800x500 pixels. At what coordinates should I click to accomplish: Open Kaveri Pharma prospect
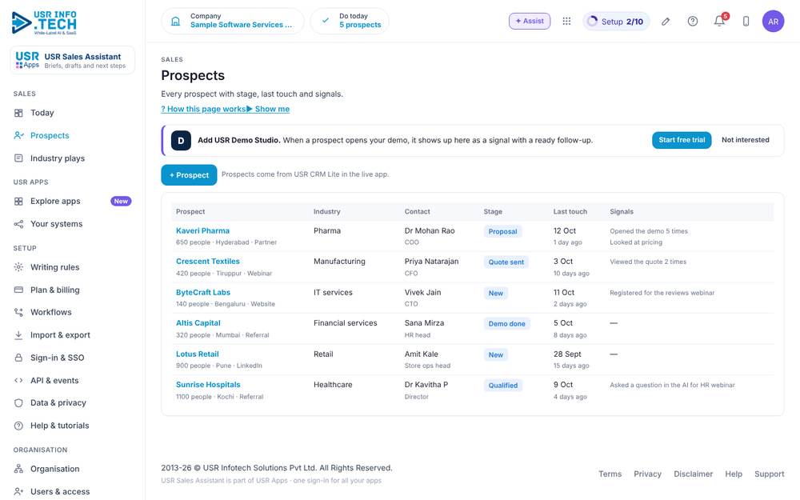[x=202, y=230]
